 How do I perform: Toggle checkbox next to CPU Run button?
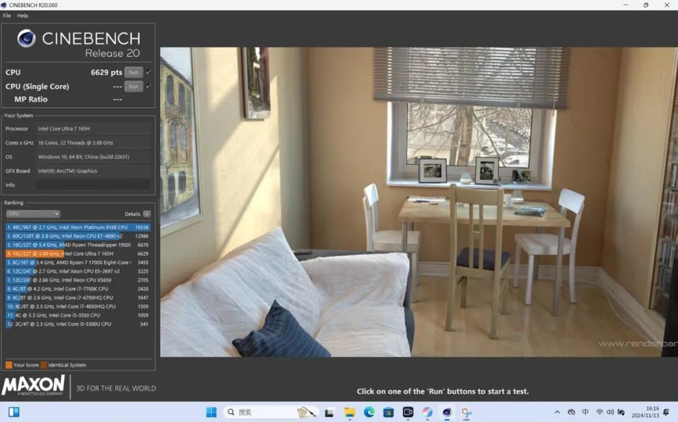[148, 72]
